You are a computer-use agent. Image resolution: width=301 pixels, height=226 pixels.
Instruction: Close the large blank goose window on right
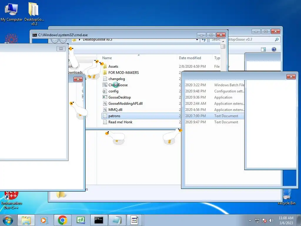(291, 77)
